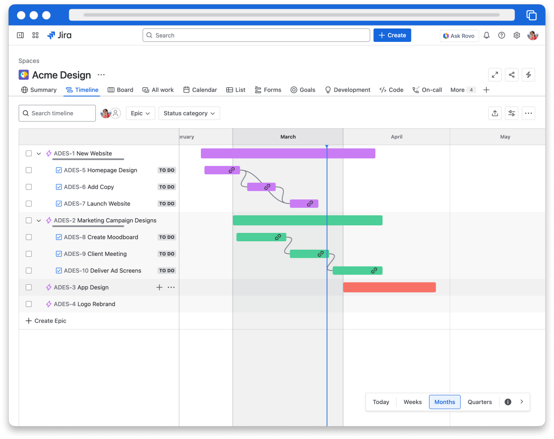Tick the ADES-4 Logo Rebrand checkbox
Image resolution: width=554 pixels, height=439 pixels.
pyautogui.click(x=29, y=304)
